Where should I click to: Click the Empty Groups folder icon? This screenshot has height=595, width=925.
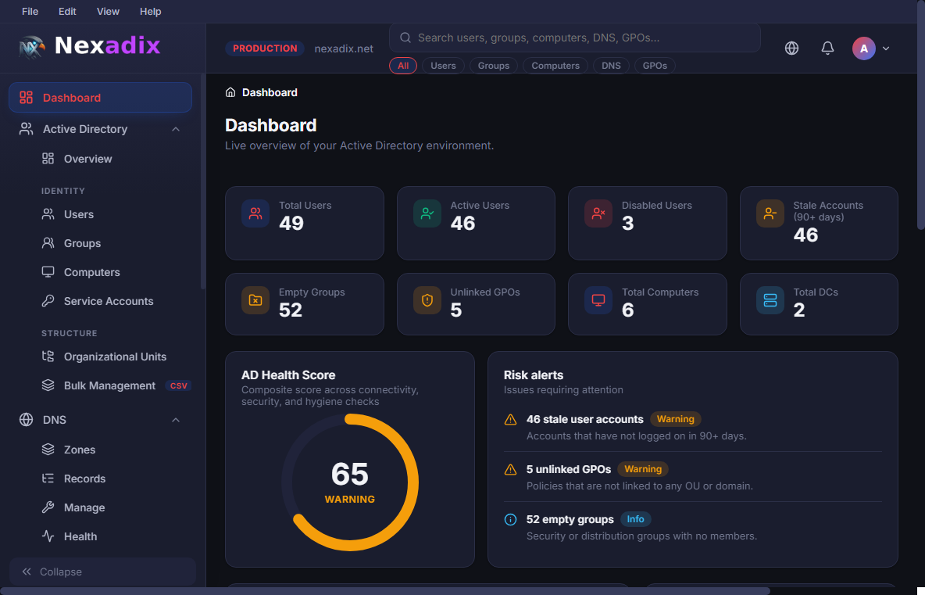pos(255,300)
